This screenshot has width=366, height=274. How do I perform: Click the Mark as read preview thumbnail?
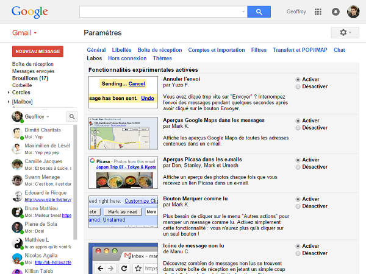[123, 211]
